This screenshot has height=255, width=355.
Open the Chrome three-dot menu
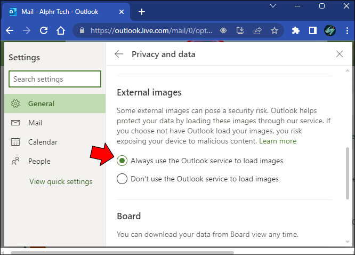tap(347, 30)
